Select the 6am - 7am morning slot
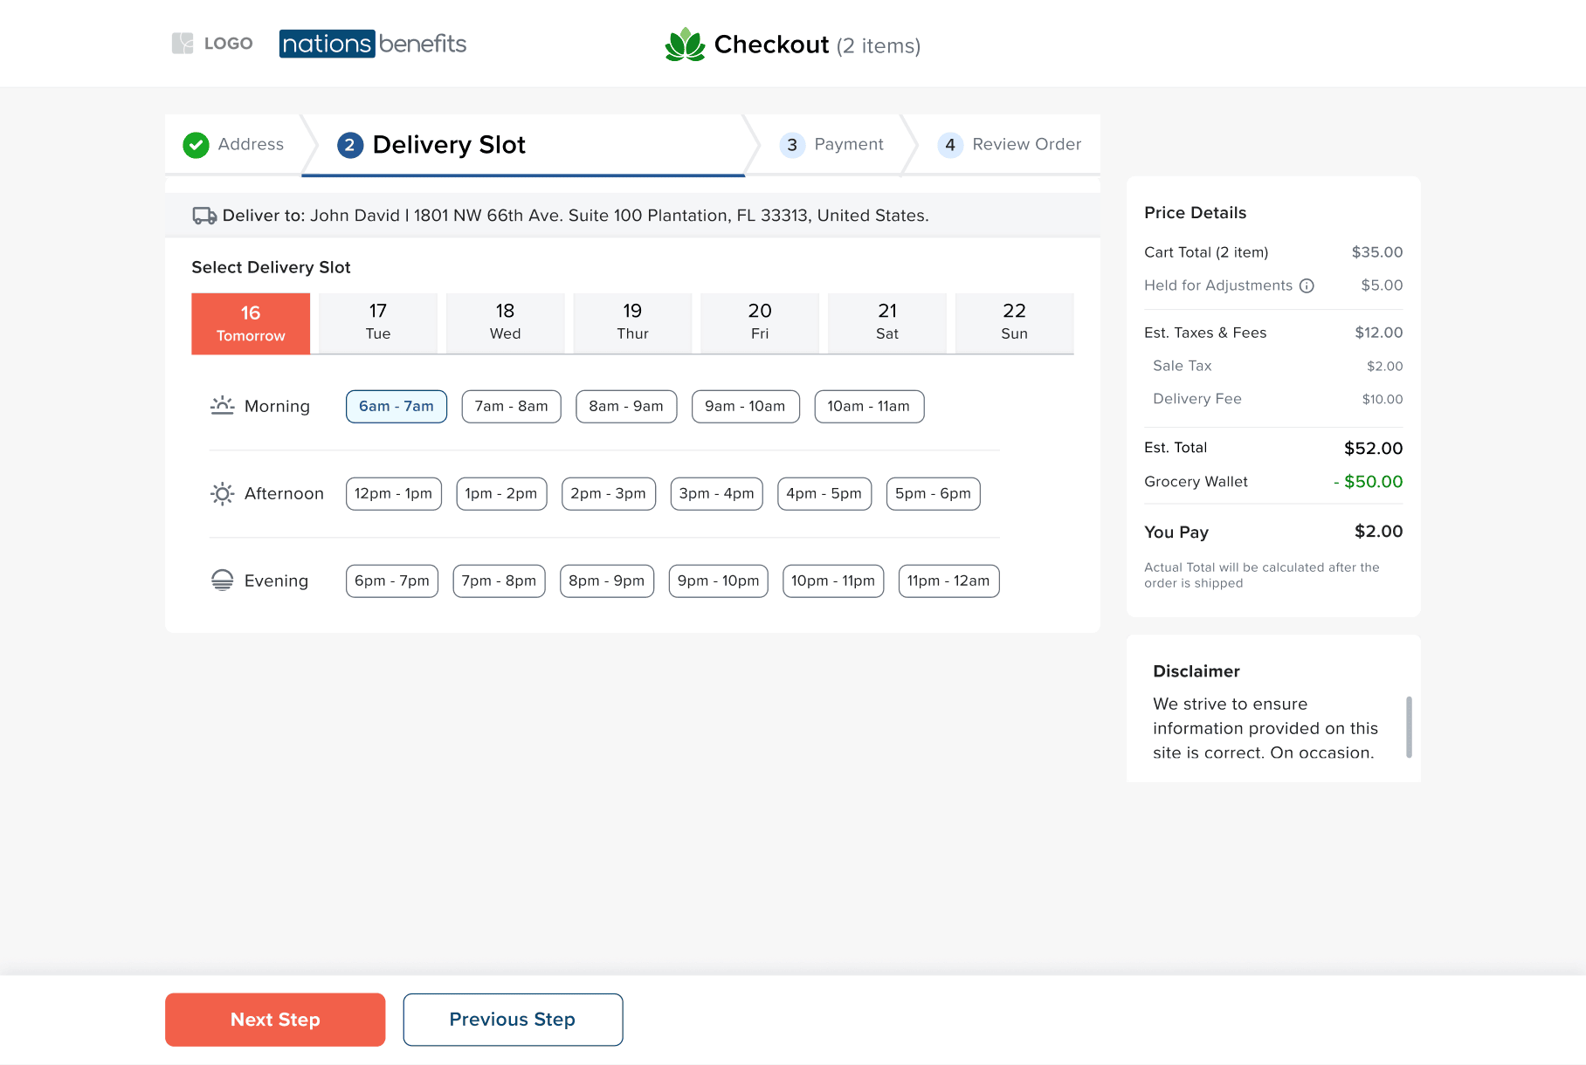This screenshot has width=1586, height=1065. (396, 406)
